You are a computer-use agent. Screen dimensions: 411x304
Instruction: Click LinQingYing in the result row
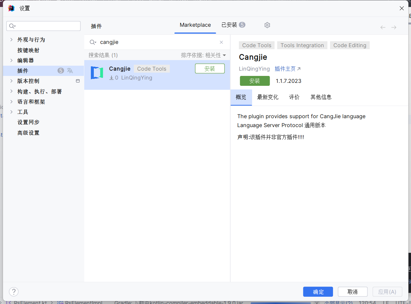pos(137,78)
